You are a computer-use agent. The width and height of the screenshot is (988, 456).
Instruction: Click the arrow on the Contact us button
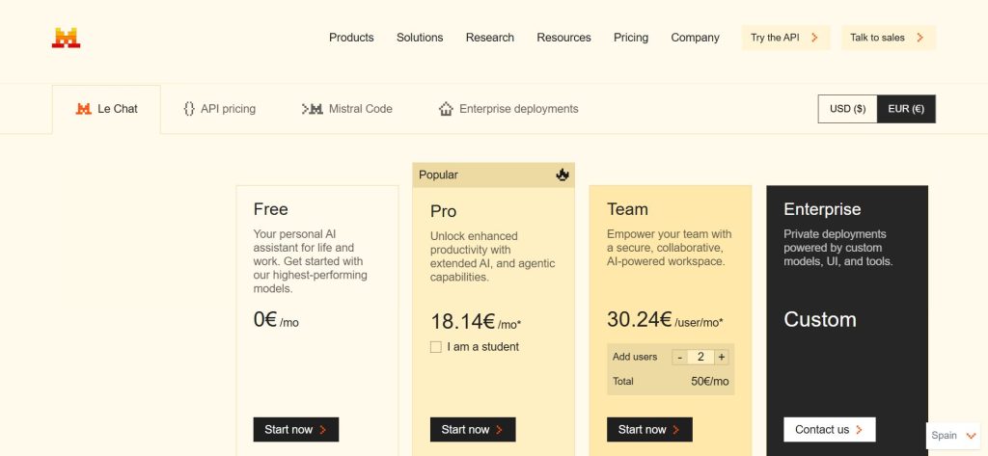click(x=859, y=430)
